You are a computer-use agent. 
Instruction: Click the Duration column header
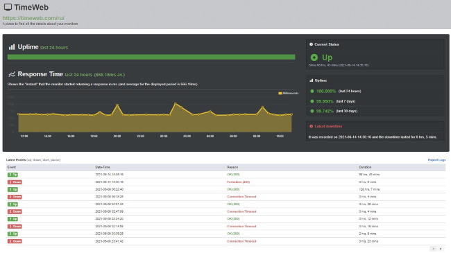click(x=365, y=167)
